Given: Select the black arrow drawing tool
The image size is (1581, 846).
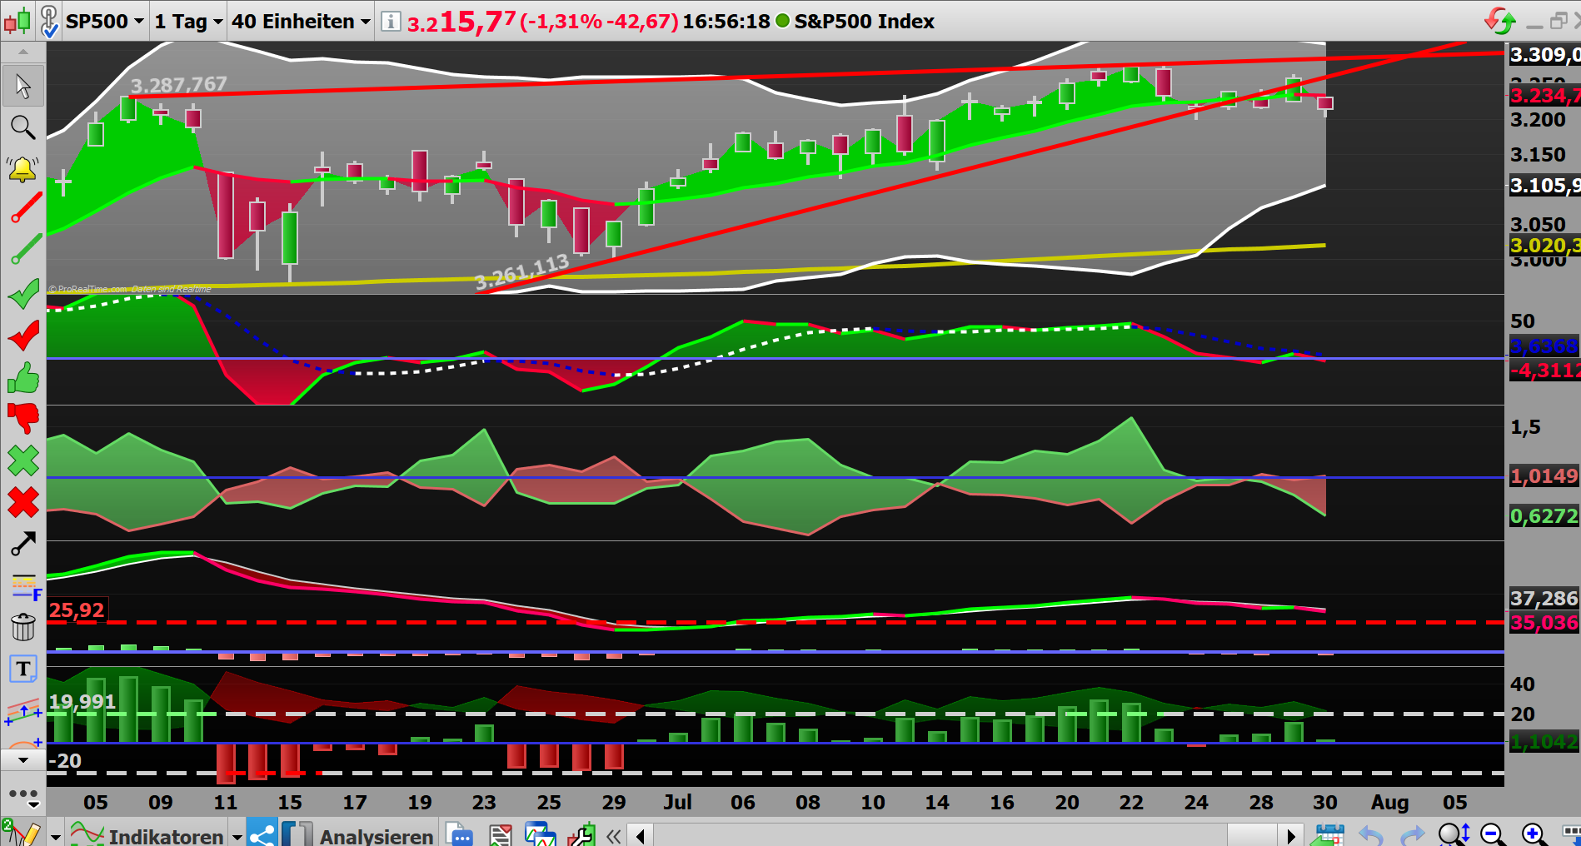Looking at the screenshot, I should point(23,544).
